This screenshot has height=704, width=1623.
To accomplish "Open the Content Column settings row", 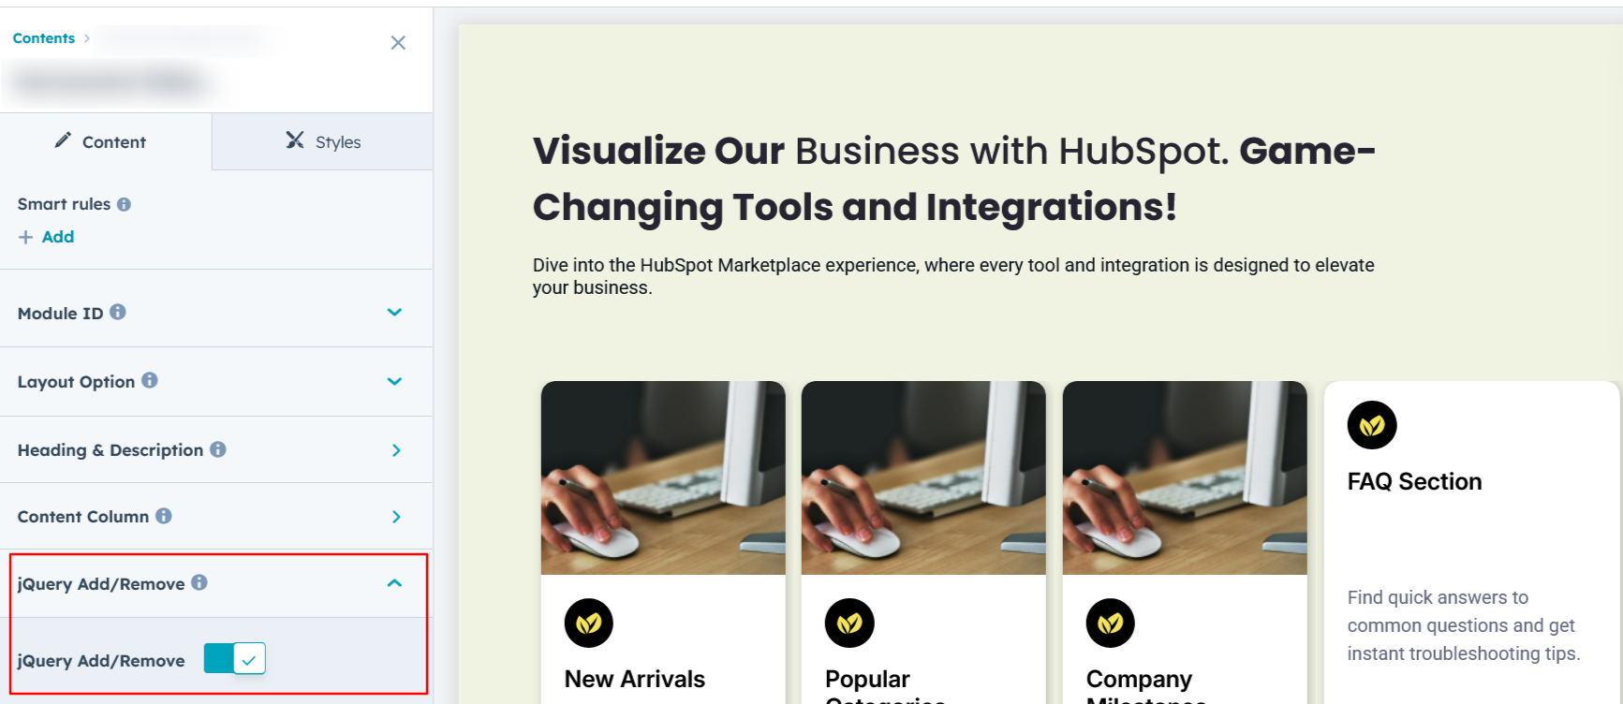I will [x=216, y=517].
